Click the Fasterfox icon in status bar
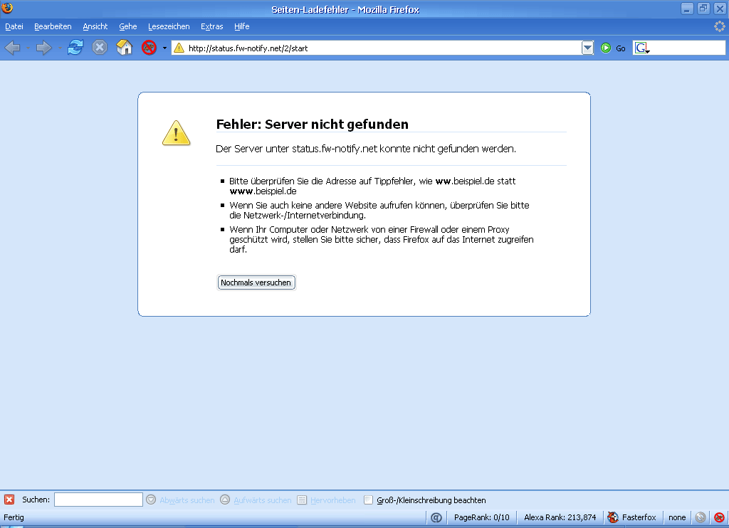This screenshot has height=528, width=729. (613, 517)
